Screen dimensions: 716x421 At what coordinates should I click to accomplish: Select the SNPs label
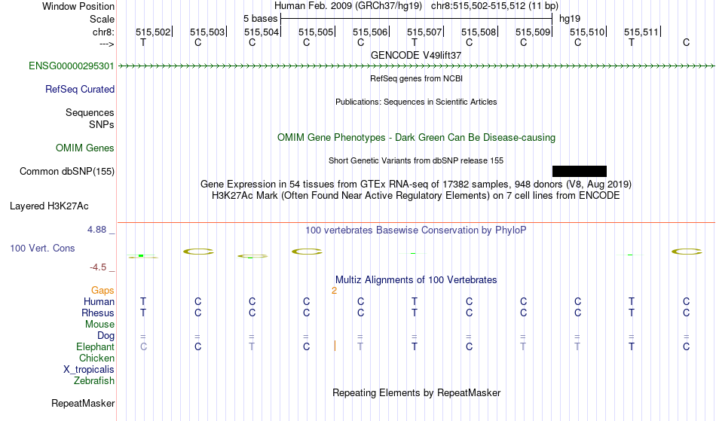(102, 124)
